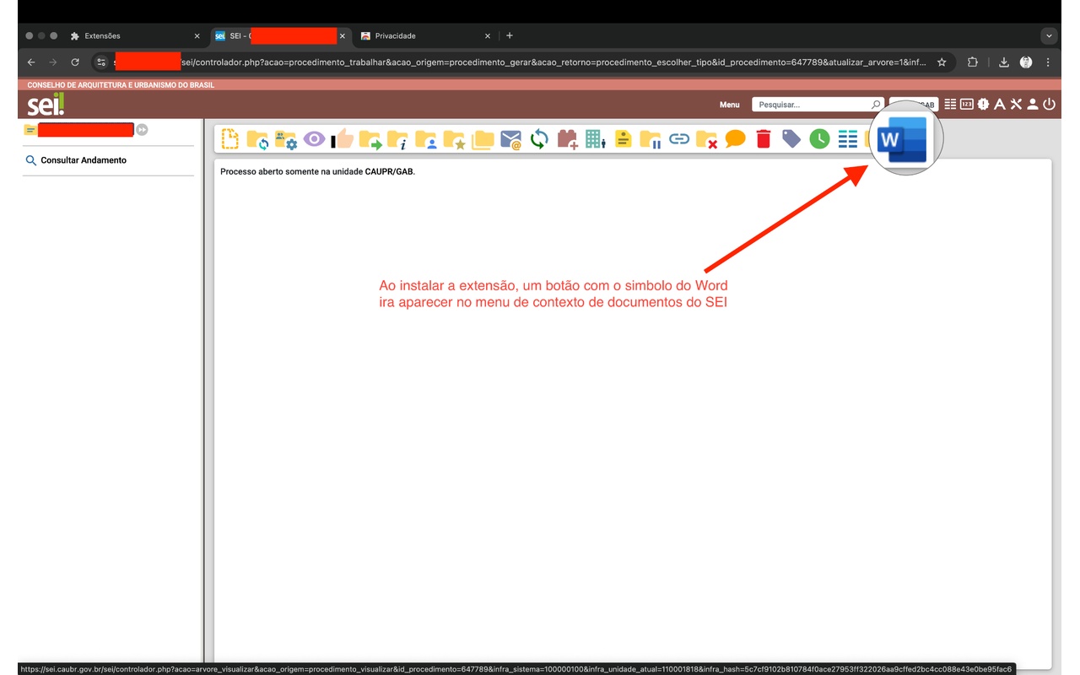Click the blue list rows icon in process toolbar
Viewport: 1080px width, 675px height.
tap(848, 139)
